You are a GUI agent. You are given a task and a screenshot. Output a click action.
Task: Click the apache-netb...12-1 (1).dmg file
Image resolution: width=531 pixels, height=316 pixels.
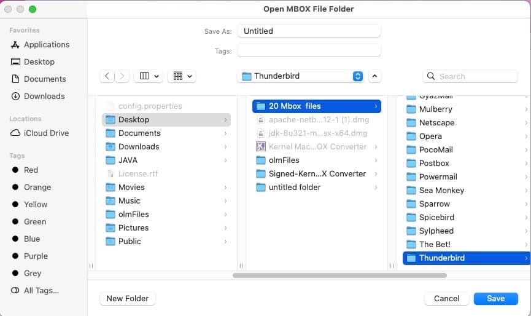click(317, 120)
